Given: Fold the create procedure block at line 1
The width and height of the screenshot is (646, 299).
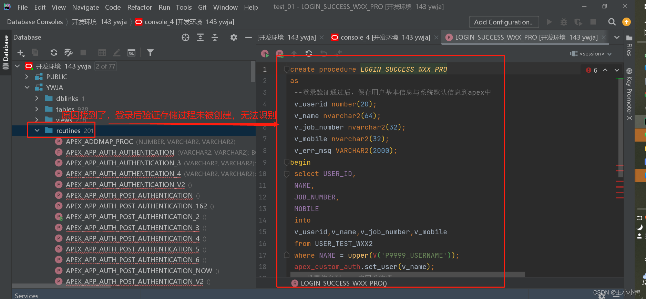Looking at the screenshot, I should [x=286, y=70].
